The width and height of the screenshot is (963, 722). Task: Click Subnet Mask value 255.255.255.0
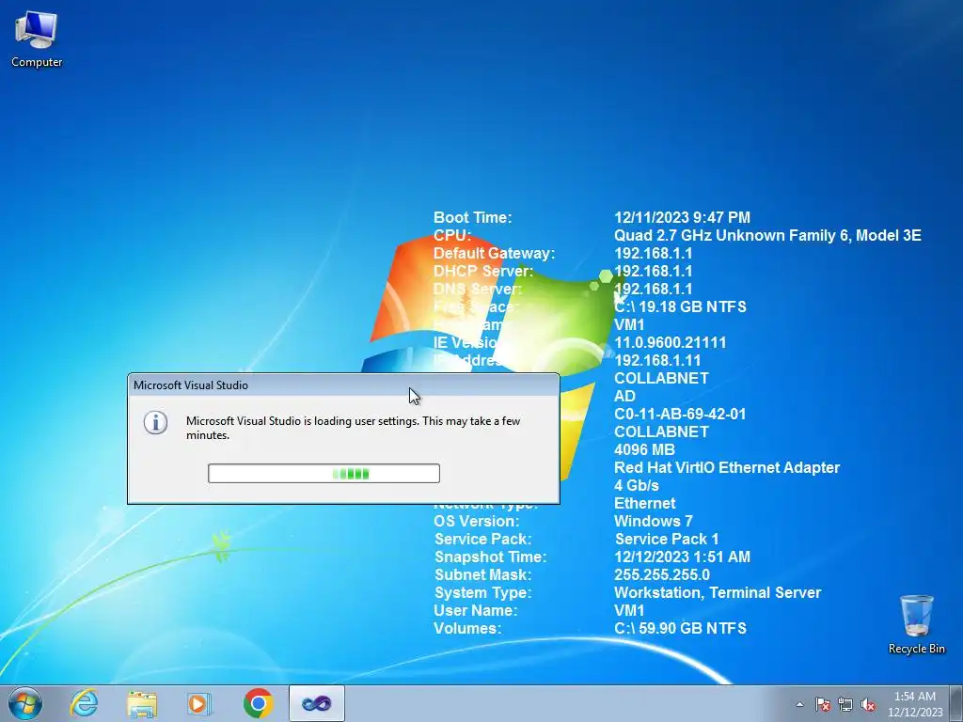[x=661, y=574]
